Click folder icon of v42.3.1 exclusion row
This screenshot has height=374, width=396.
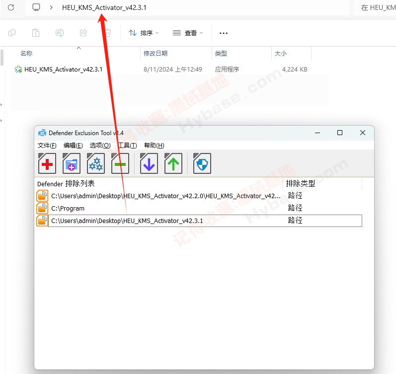[x=42, y=221]
